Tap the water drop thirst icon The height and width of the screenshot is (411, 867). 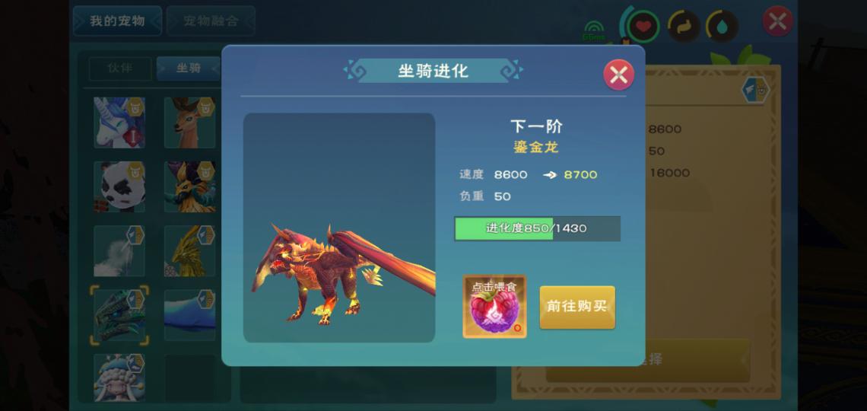pyautogui.click(x=722, y=26)
